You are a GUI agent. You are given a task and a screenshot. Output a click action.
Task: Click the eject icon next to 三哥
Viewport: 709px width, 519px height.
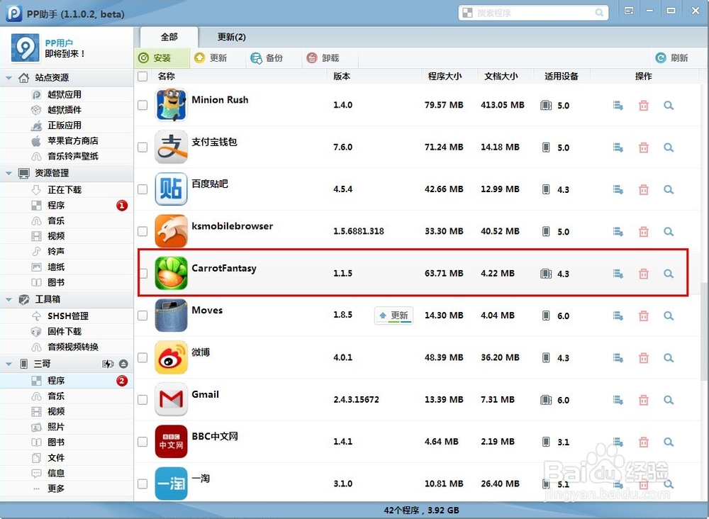point(123,364)
